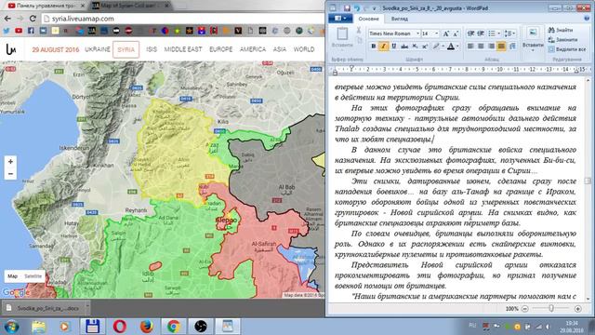Open the line spacing dropdown
Screen dimensions: 595x335
pyautogui.click(x=514, y=33)
